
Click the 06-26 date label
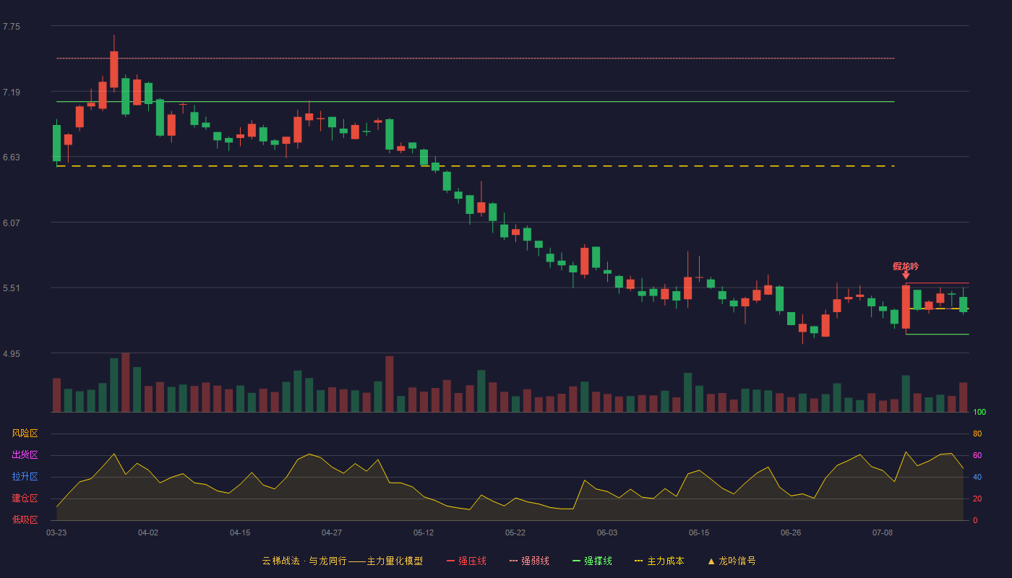click(x=791, y=532)
